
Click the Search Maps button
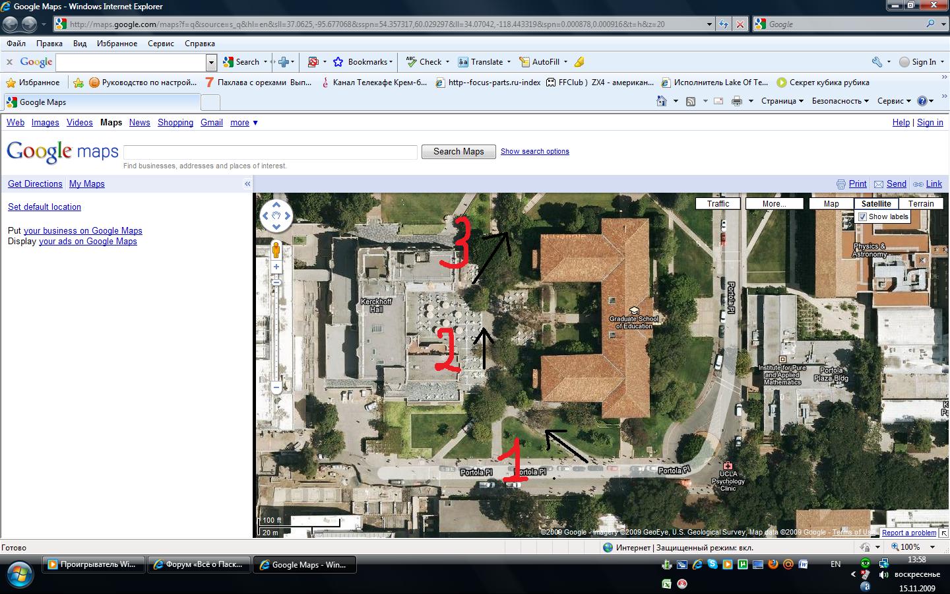coord(459,152)
